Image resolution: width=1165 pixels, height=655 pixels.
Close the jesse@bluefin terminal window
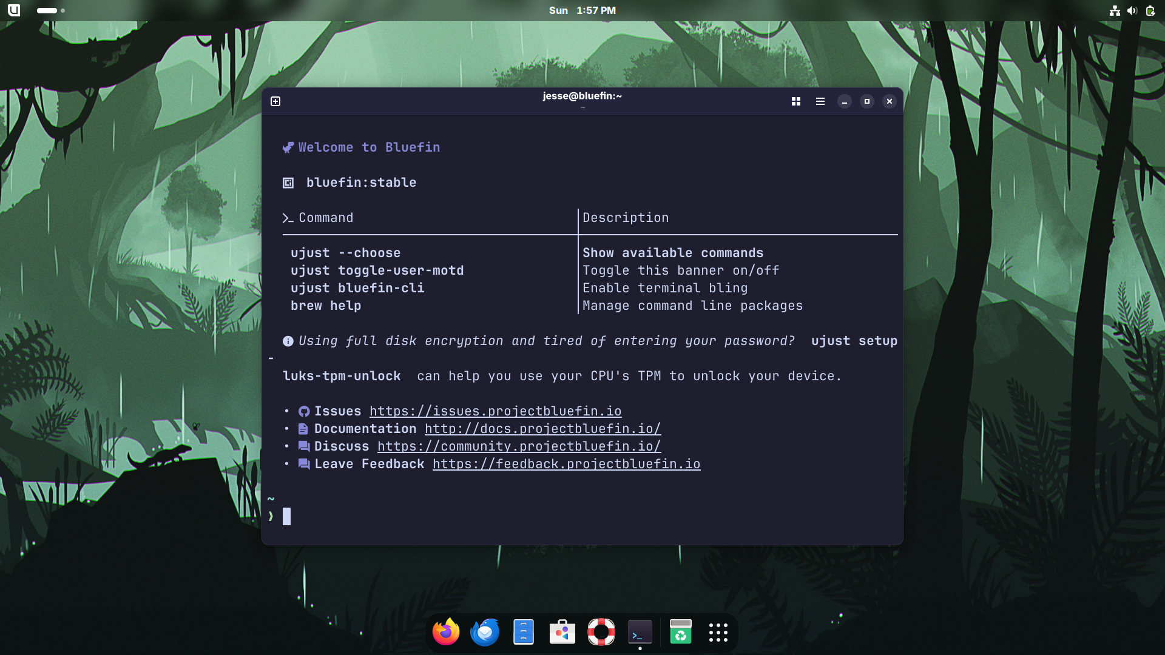click(890, 101)
